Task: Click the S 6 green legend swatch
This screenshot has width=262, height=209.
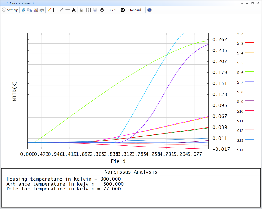Action: 250,72
